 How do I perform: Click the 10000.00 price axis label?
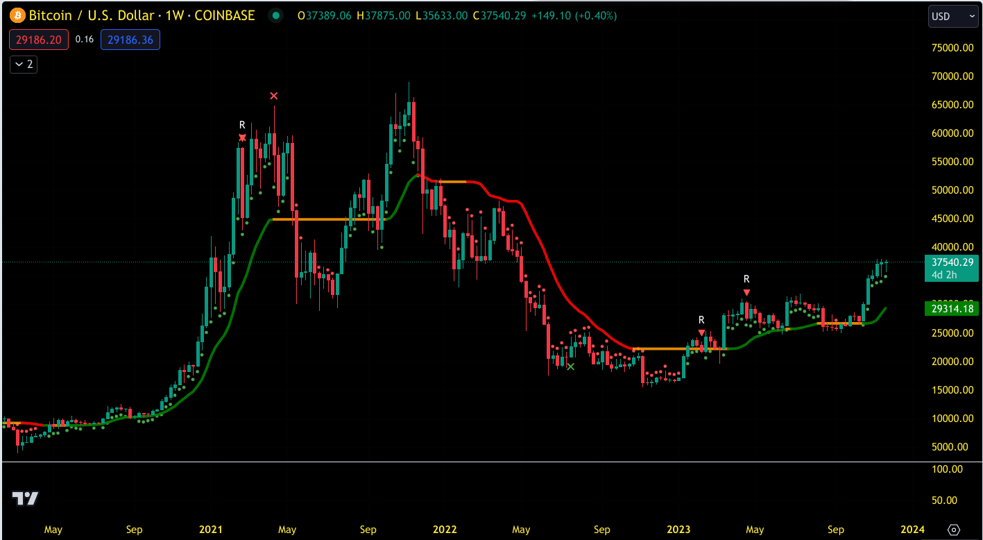pyautogui.click(x=952, y=419)
